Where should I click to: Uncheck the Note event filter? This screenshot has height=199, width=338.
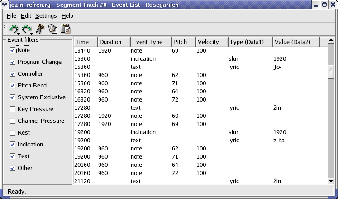12,50
